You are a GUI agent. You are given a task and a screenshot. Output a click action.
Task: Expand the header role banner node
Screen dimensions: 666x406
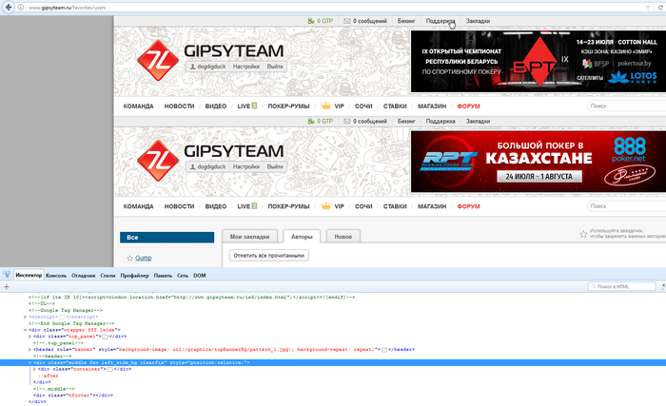(x=29, y=350)
